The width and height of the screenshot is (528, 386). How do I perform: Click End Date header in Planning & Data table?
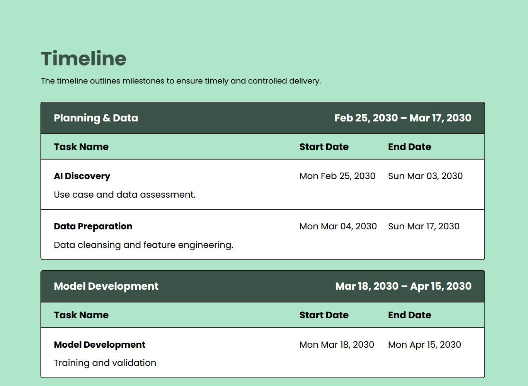(409, 147)
